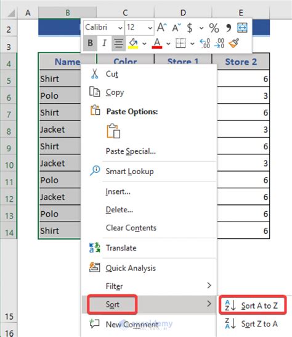Apply Comma Style format
The image size is (292, 337).
[229, 28]
